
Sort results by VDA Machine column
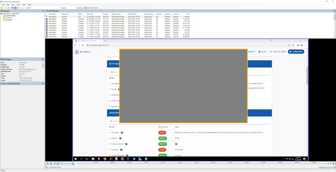click(135, 14)
